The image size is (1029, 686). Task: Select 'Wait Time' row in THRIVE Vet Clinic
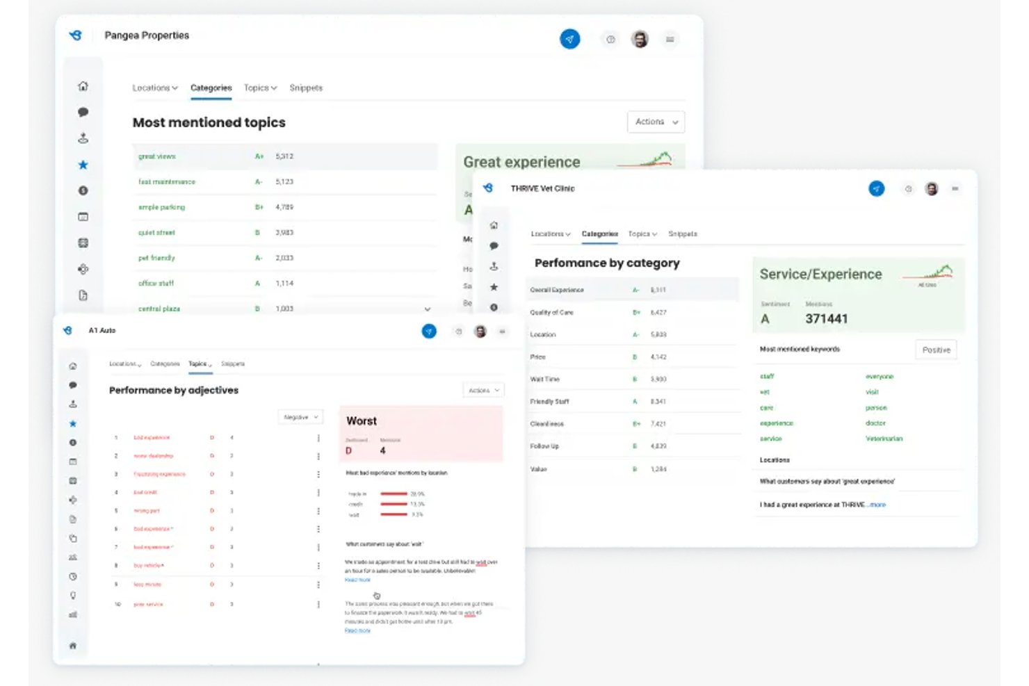click(x=632, y=379)
